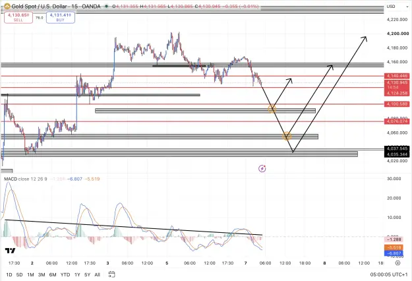
Task: Switch to the 1D time range
Action: [x=9, y=274]
